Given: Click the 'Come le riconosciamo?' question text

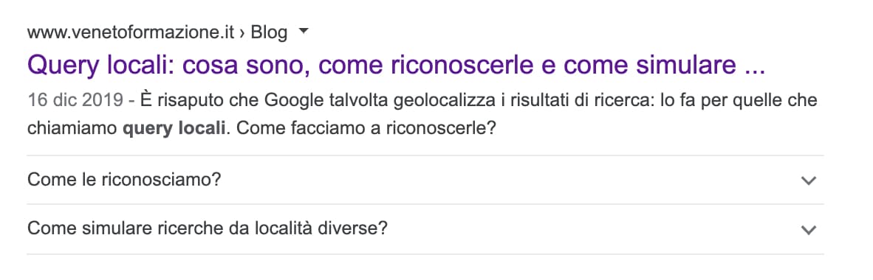Looking at the screenshot, I should coord(124,180).
